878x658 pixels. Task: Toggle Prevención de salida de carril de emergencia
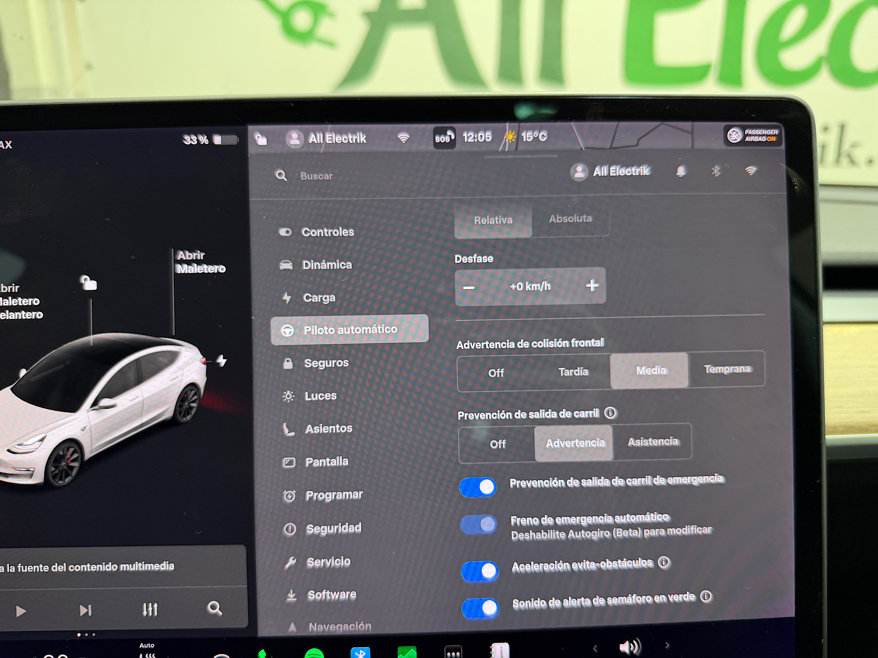pos(478,487)
